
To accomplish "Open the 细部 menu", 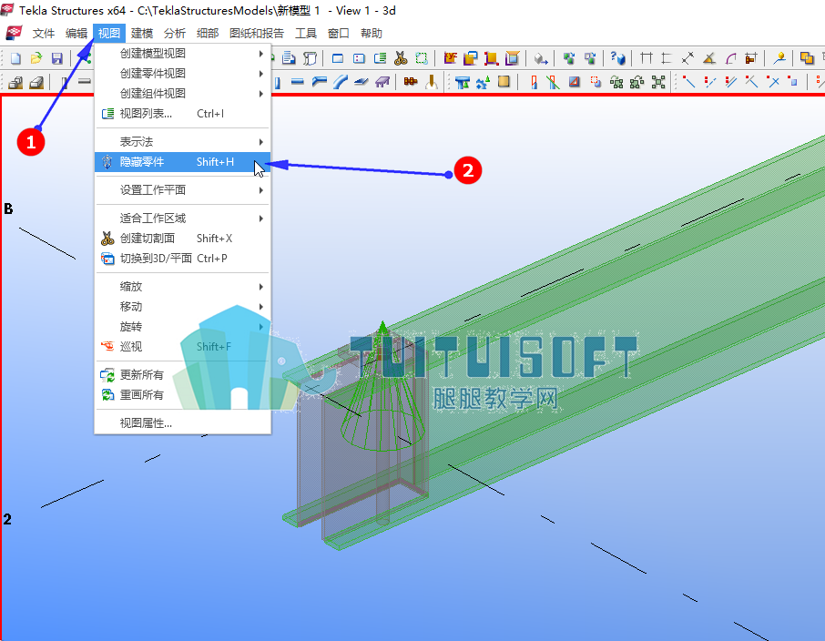I will pyautogui.click(x=208, y=33).
